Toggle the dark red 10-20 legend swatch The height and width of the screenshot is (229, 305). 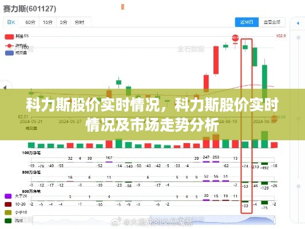(x=8, y=204)
